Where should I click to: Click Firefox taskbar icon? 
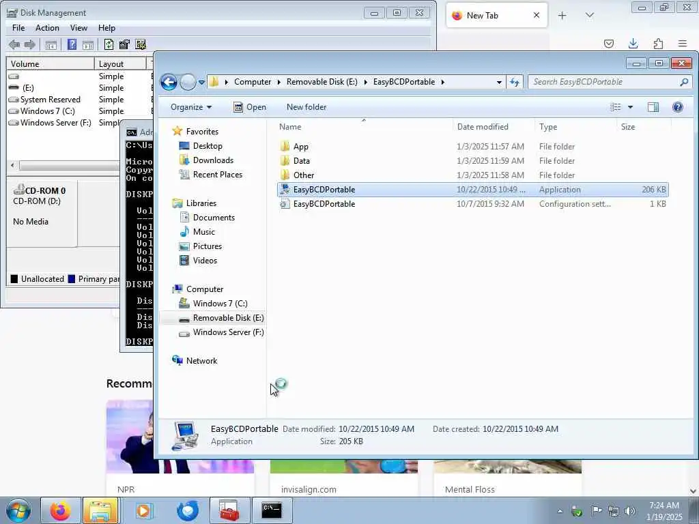coord(60,510)
